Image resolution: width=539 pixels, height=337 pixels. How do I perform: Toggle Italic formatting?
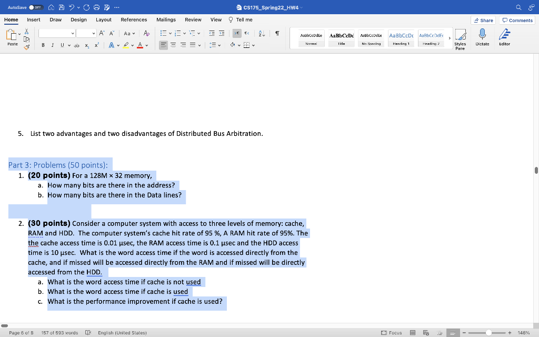[x=52, y=45]
